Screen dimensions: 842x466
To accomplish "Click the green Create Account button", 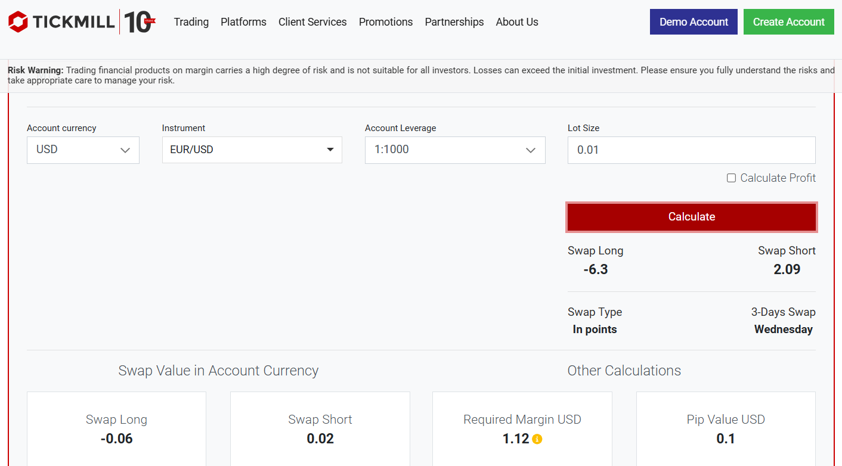I will tap(788, 22).
